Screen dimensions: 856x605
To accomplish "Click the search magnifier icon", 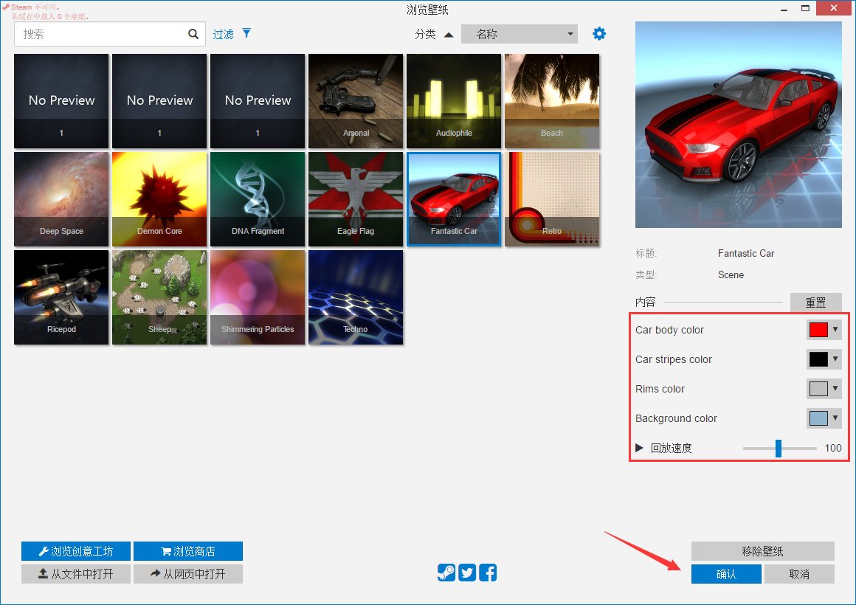I will (x=193, y=34).
